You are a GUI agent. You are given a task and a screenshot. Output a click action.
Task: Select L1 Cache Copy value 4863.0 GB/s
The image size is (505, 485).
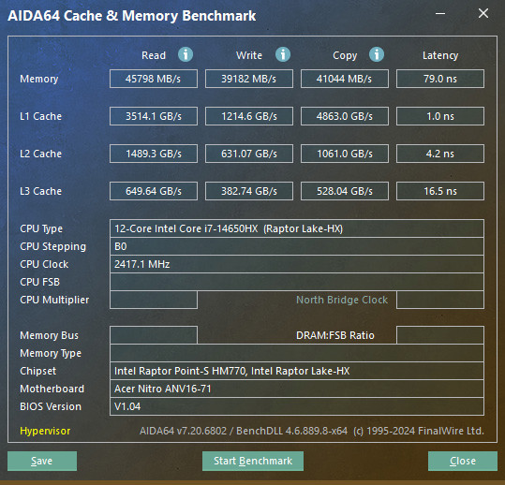click(345, 116)
